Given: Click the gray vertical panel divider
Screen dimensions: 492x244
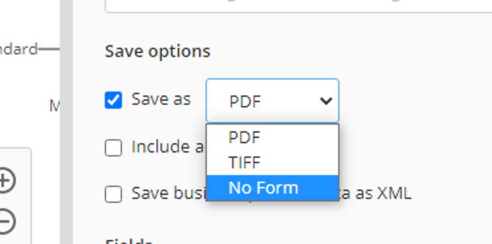Looking at the screenshot, I should point(66,122).
